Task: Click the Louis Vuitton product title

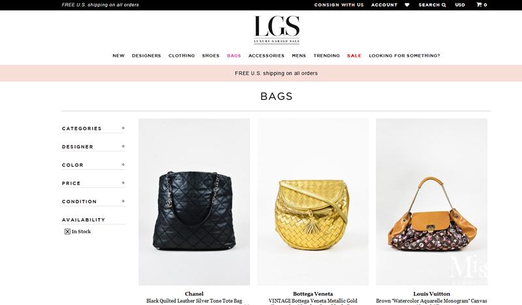Action: [431, 294]
